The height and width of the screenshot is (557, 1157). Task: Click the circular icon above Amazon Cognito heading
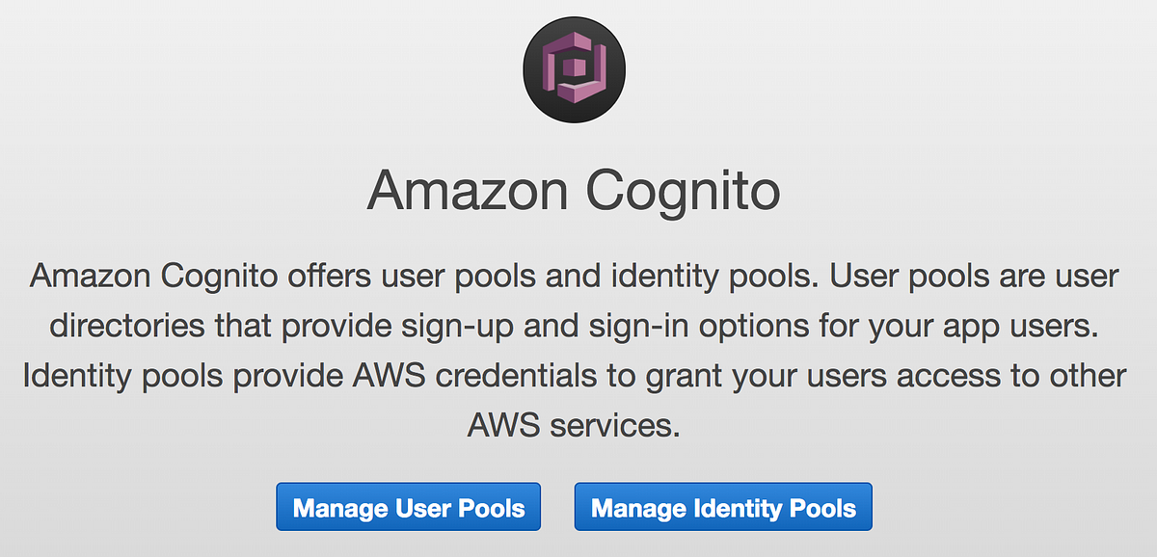(x=574, y=67)
